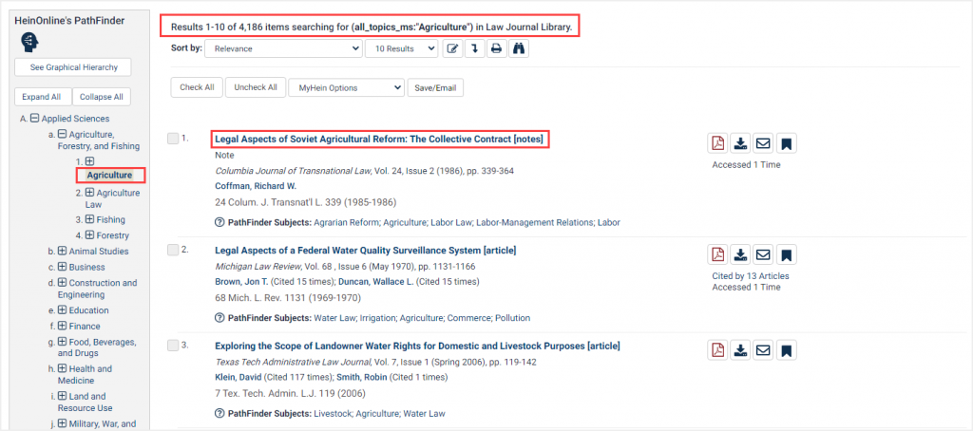Click the Save/Email button
Screen dimensions: 973x431
pyautogui.click(x=435, y=88)
